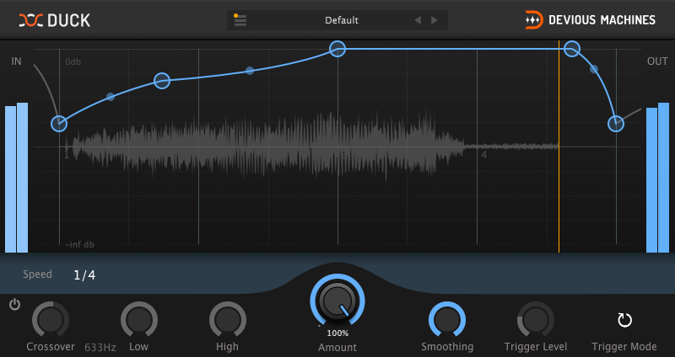Click the Duck logo icon
Screen dimensions: 675x357
(x=30, y=20)
